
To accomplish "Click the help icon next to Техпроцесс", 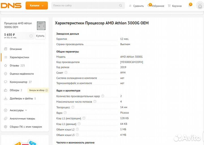I will click(x=73, y=107).
